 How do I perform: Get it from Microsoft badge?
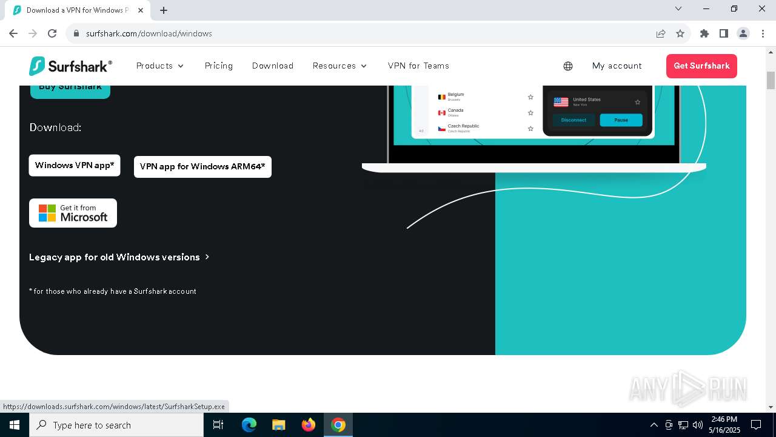(73, 213)
